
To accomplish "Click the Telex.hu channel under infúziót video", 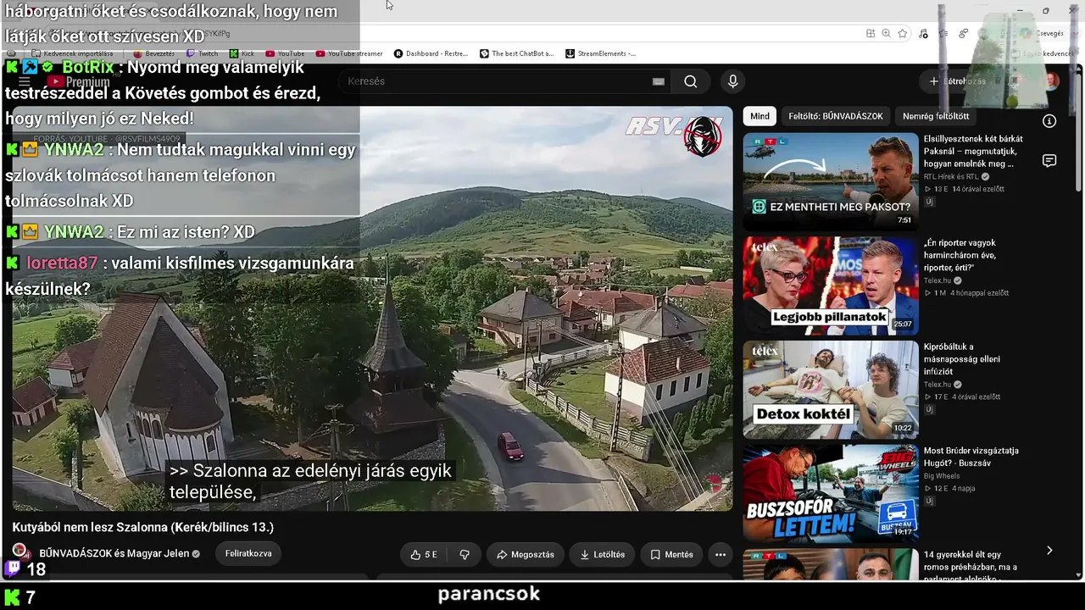I will (938, 385).
